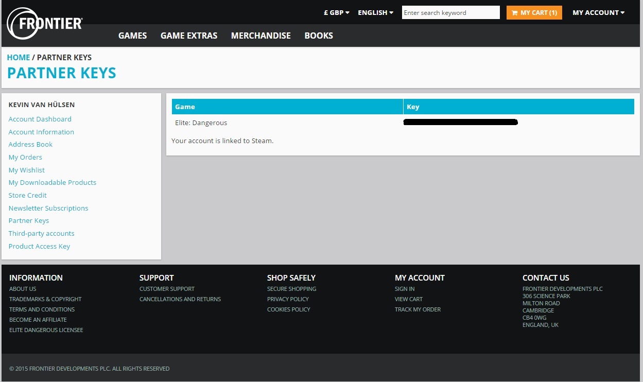643x382 pixels.
Task: Open the Merchandise menu
Action: click(x=260, y=36)
